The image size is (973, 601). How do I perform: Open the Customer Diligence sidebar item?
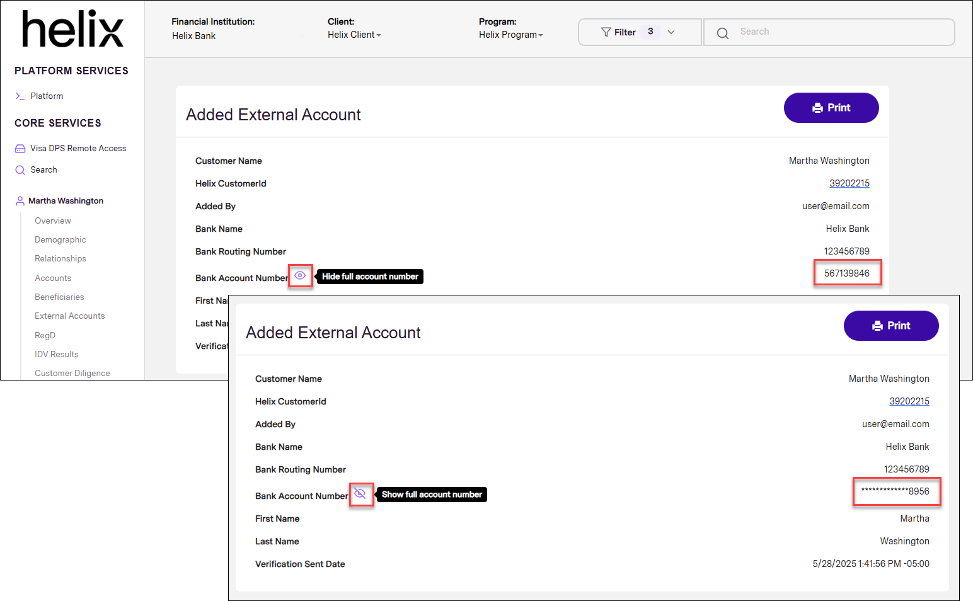point(72,374)
